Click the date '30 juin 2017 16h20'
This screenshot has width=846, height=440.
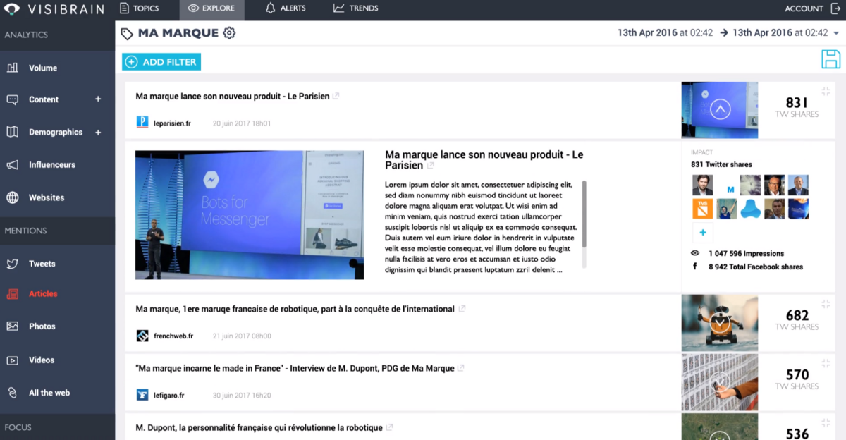[x=242, y=396]
